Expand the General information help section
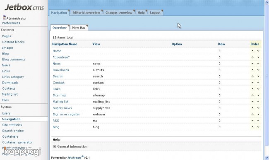Image resolution: width=269 pixels, height=160 pixels. [x=55, y=146]
